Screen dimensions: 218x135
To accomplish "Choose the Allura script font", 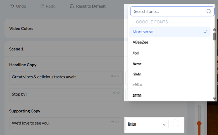I will point(137,85).
